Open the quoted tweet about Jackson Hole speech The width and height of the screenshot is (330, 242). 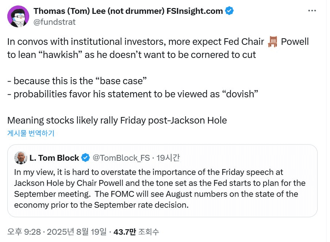pos(162,181)
